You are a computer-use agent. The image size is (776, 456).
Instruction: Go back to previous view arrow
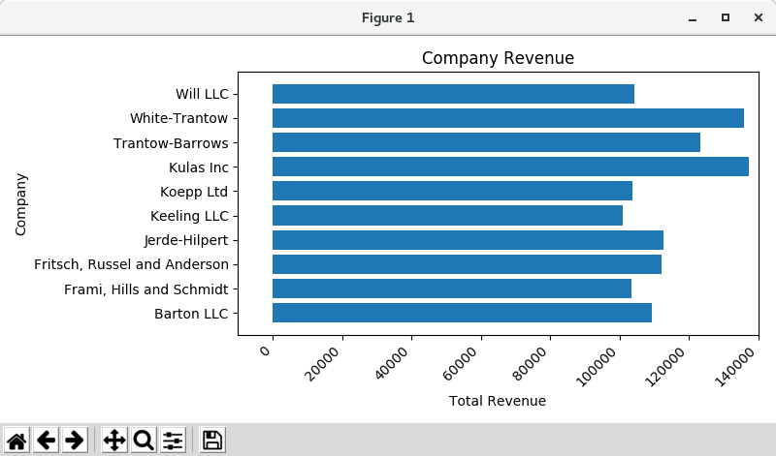click(46, 441)
